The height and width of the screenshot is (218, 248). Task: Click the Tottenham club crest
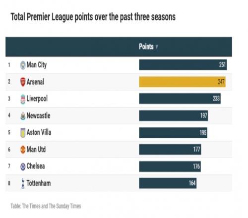[23, 183]
